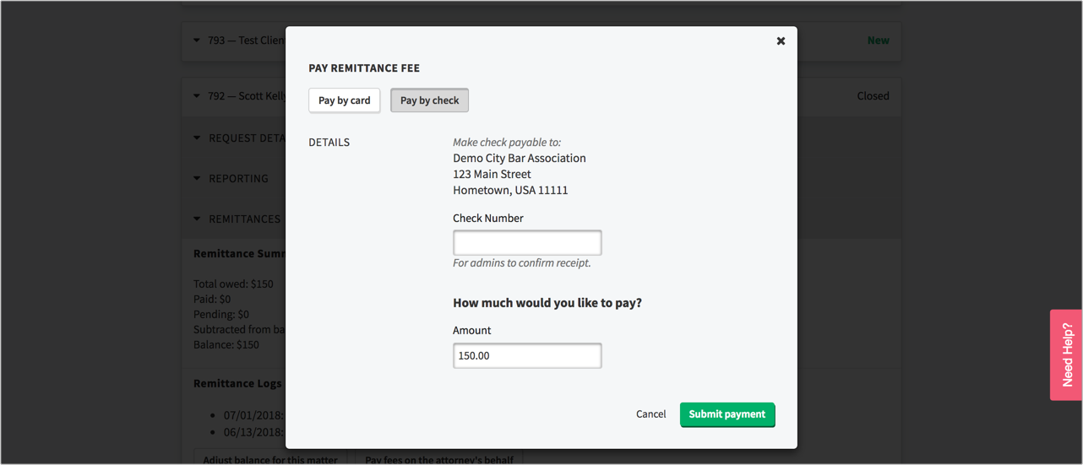Image resolution: width=1083 pixels, height=465 pixels.
Task: Click Adjust balance for this matter
Action: coord(270,459)
